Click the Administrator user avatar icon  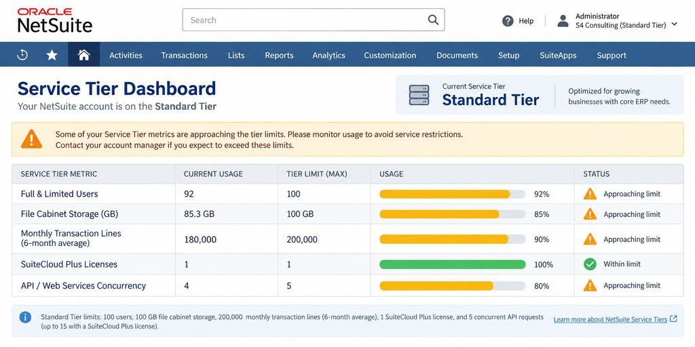coord(563,21)
